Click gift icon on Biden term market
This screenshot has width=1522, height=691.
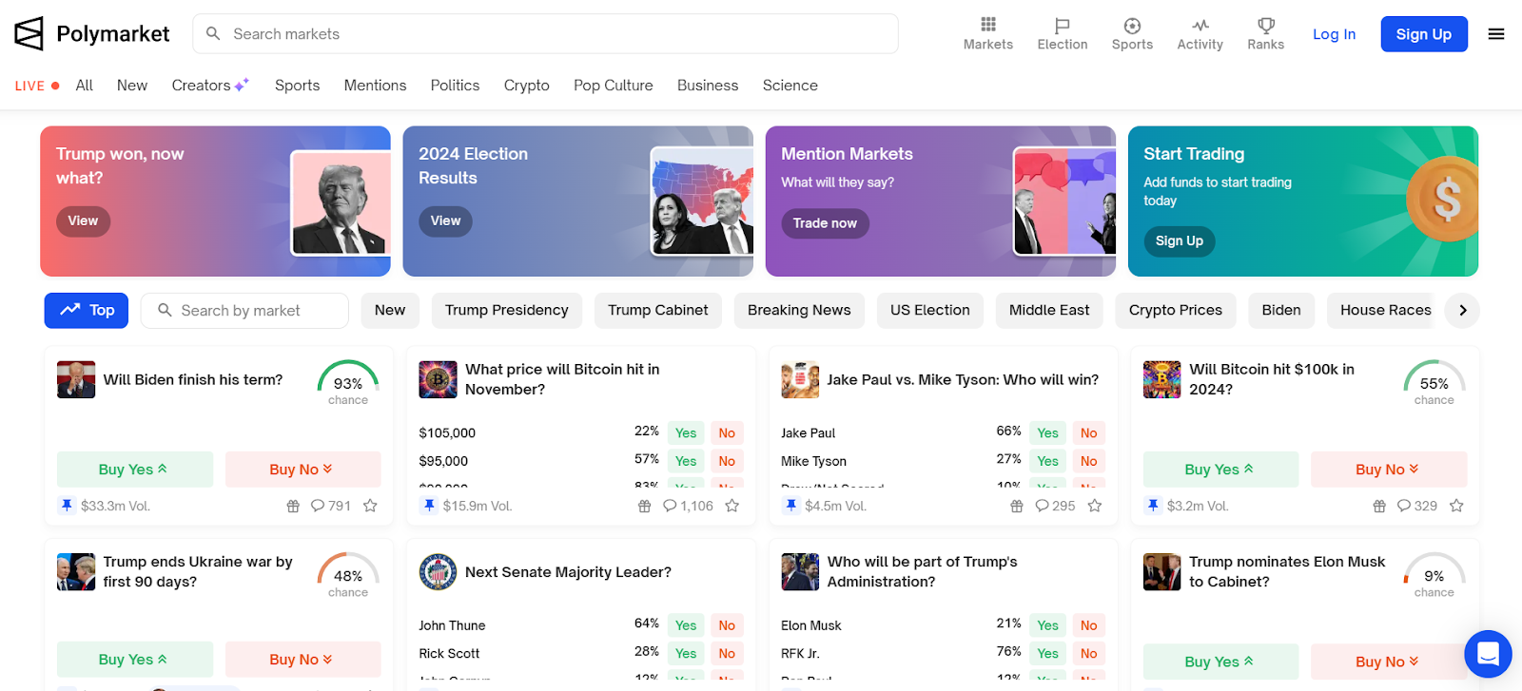293,506
